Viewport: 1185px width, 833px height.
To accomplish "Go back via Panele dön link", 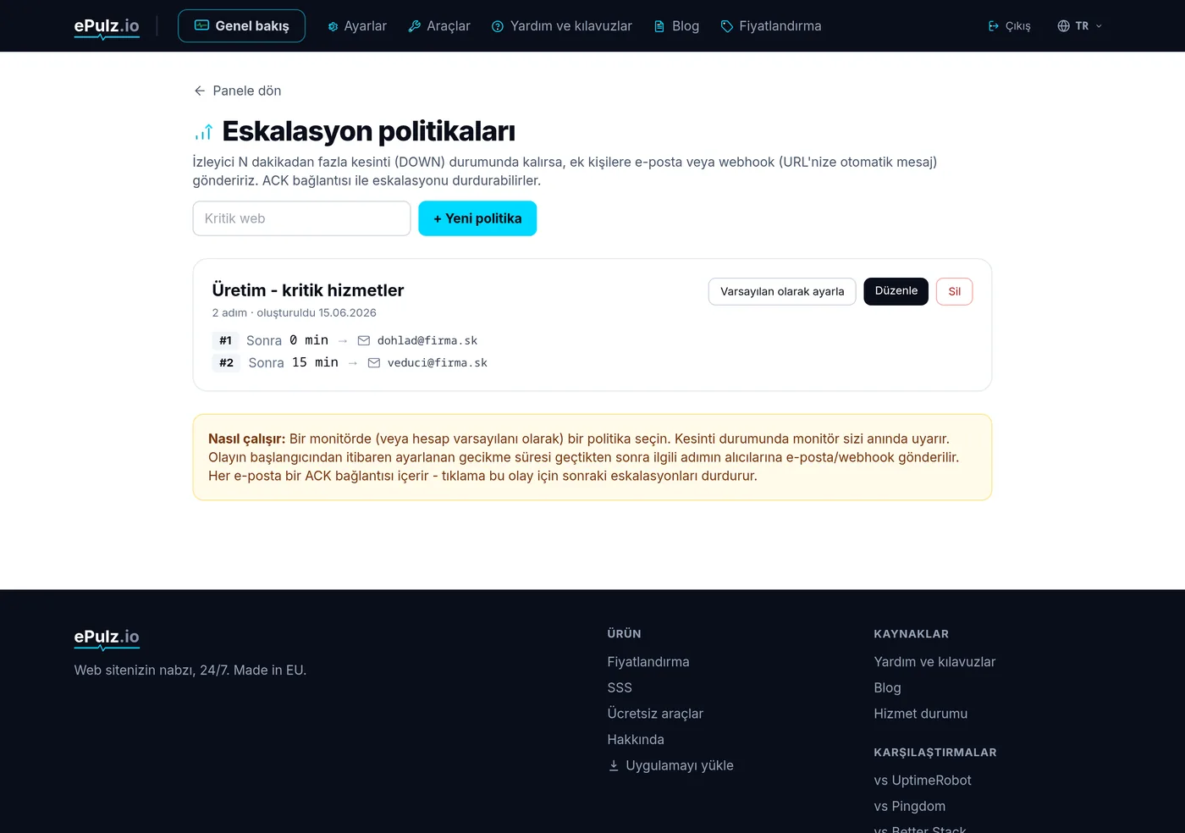I will click(x=237, y=91).
